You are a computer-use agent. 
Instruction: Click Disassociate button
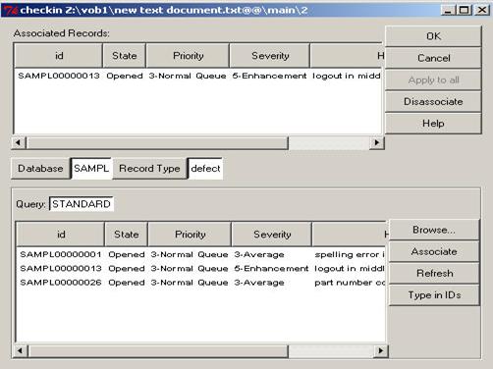[433, 102]
